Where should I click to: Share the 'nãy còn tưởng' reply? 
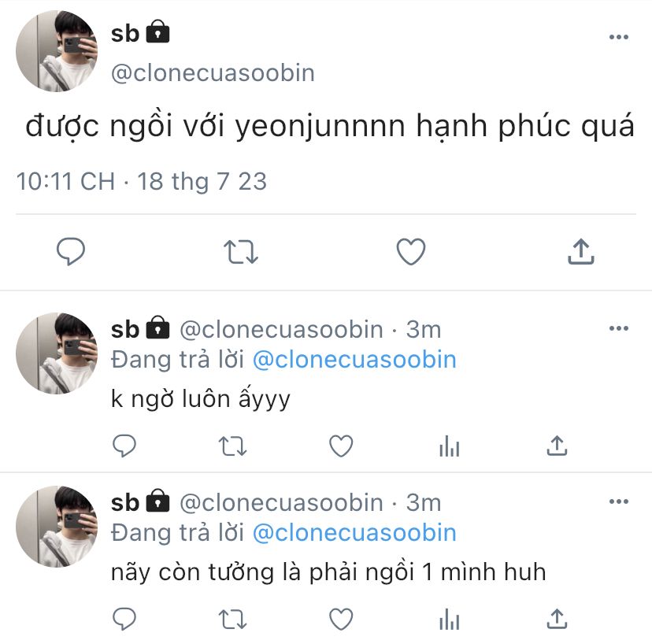557,619
